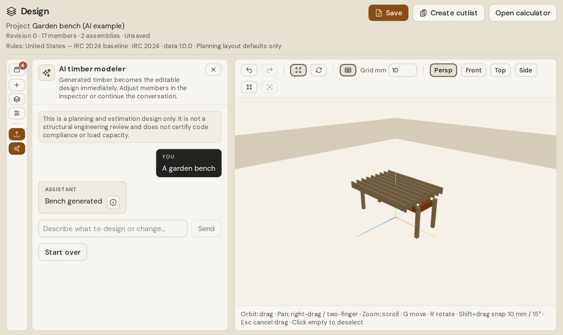This screenshot has height=335, width=563.
Task: Click the 'A garden bench' user message
Action: coord(189,163)
